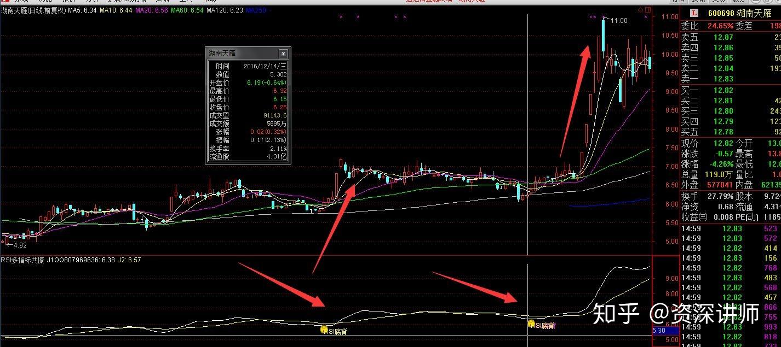Click the 4.92 low price annotation
This screenshot has height=347, width=781.
[x=20, y=245]
